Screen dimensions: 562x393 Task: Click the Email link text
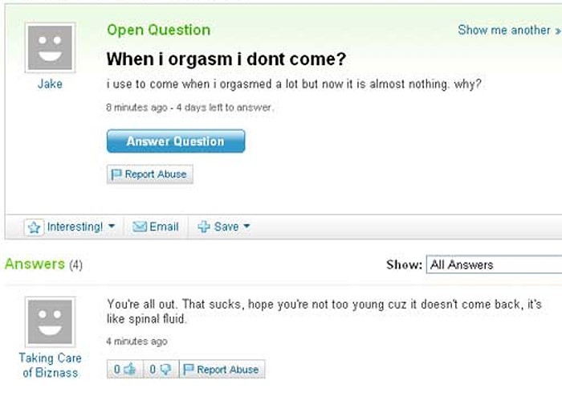pyautogui.click(x=164, y=227)
